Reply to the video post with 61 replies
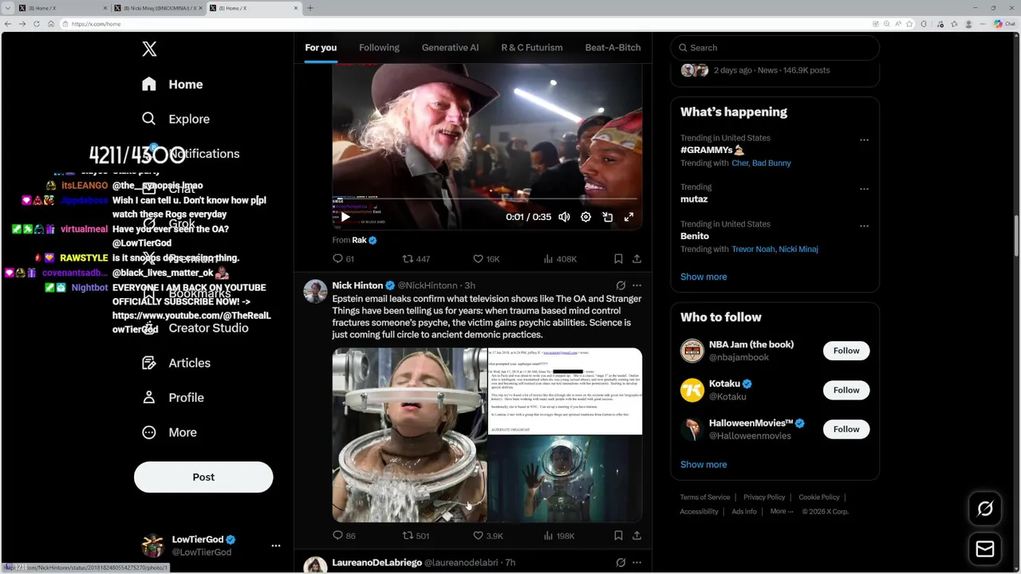 pyautogui.click(x=344, y=259)
